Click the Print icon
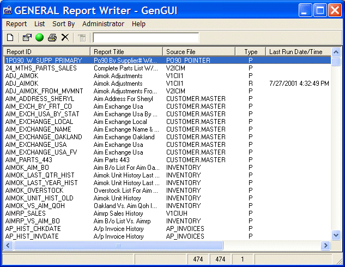The height and width of the screenshot is (267, 345). [52, 38]
